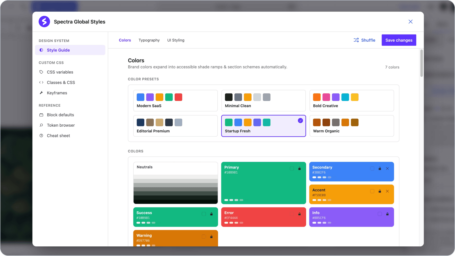Select the Editorial Premium preset
Screen dimensions: 455x256
pyautogui.click(x=175, y=126)
